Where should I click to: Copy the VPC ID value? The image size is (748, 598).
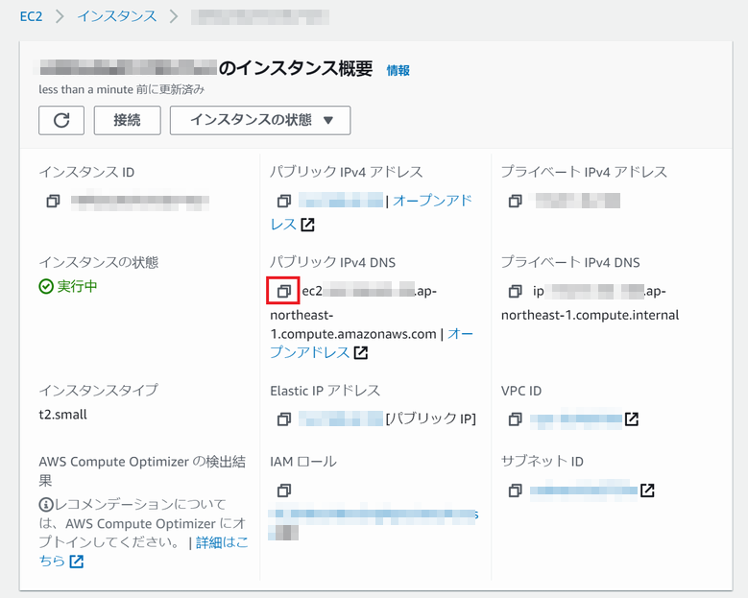pos(515,419)
